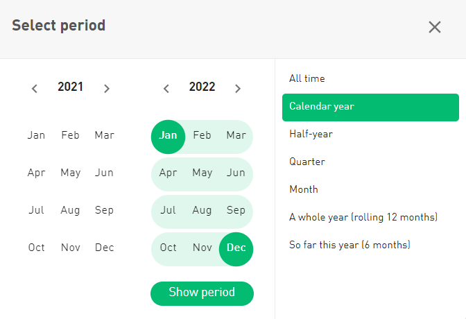Pick Oct in the 2021 calendar

point(36,248)
